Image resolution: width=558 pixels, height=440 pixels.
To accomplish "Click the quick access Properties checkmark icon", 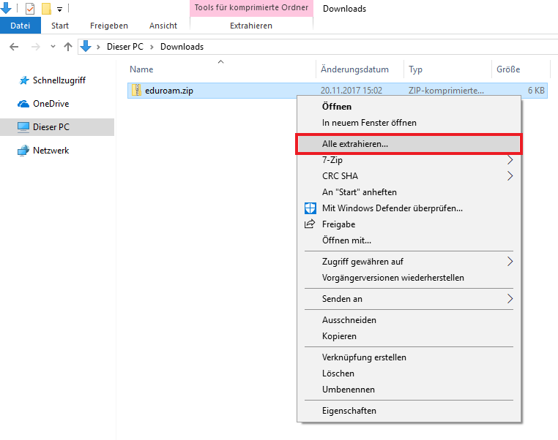I will coord(30,9).
